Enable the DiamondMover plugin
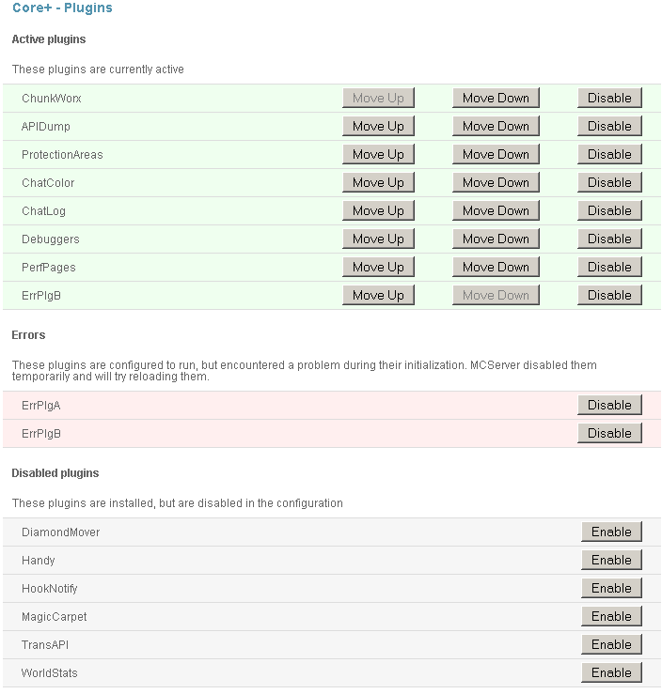 (x=611, y=532)
